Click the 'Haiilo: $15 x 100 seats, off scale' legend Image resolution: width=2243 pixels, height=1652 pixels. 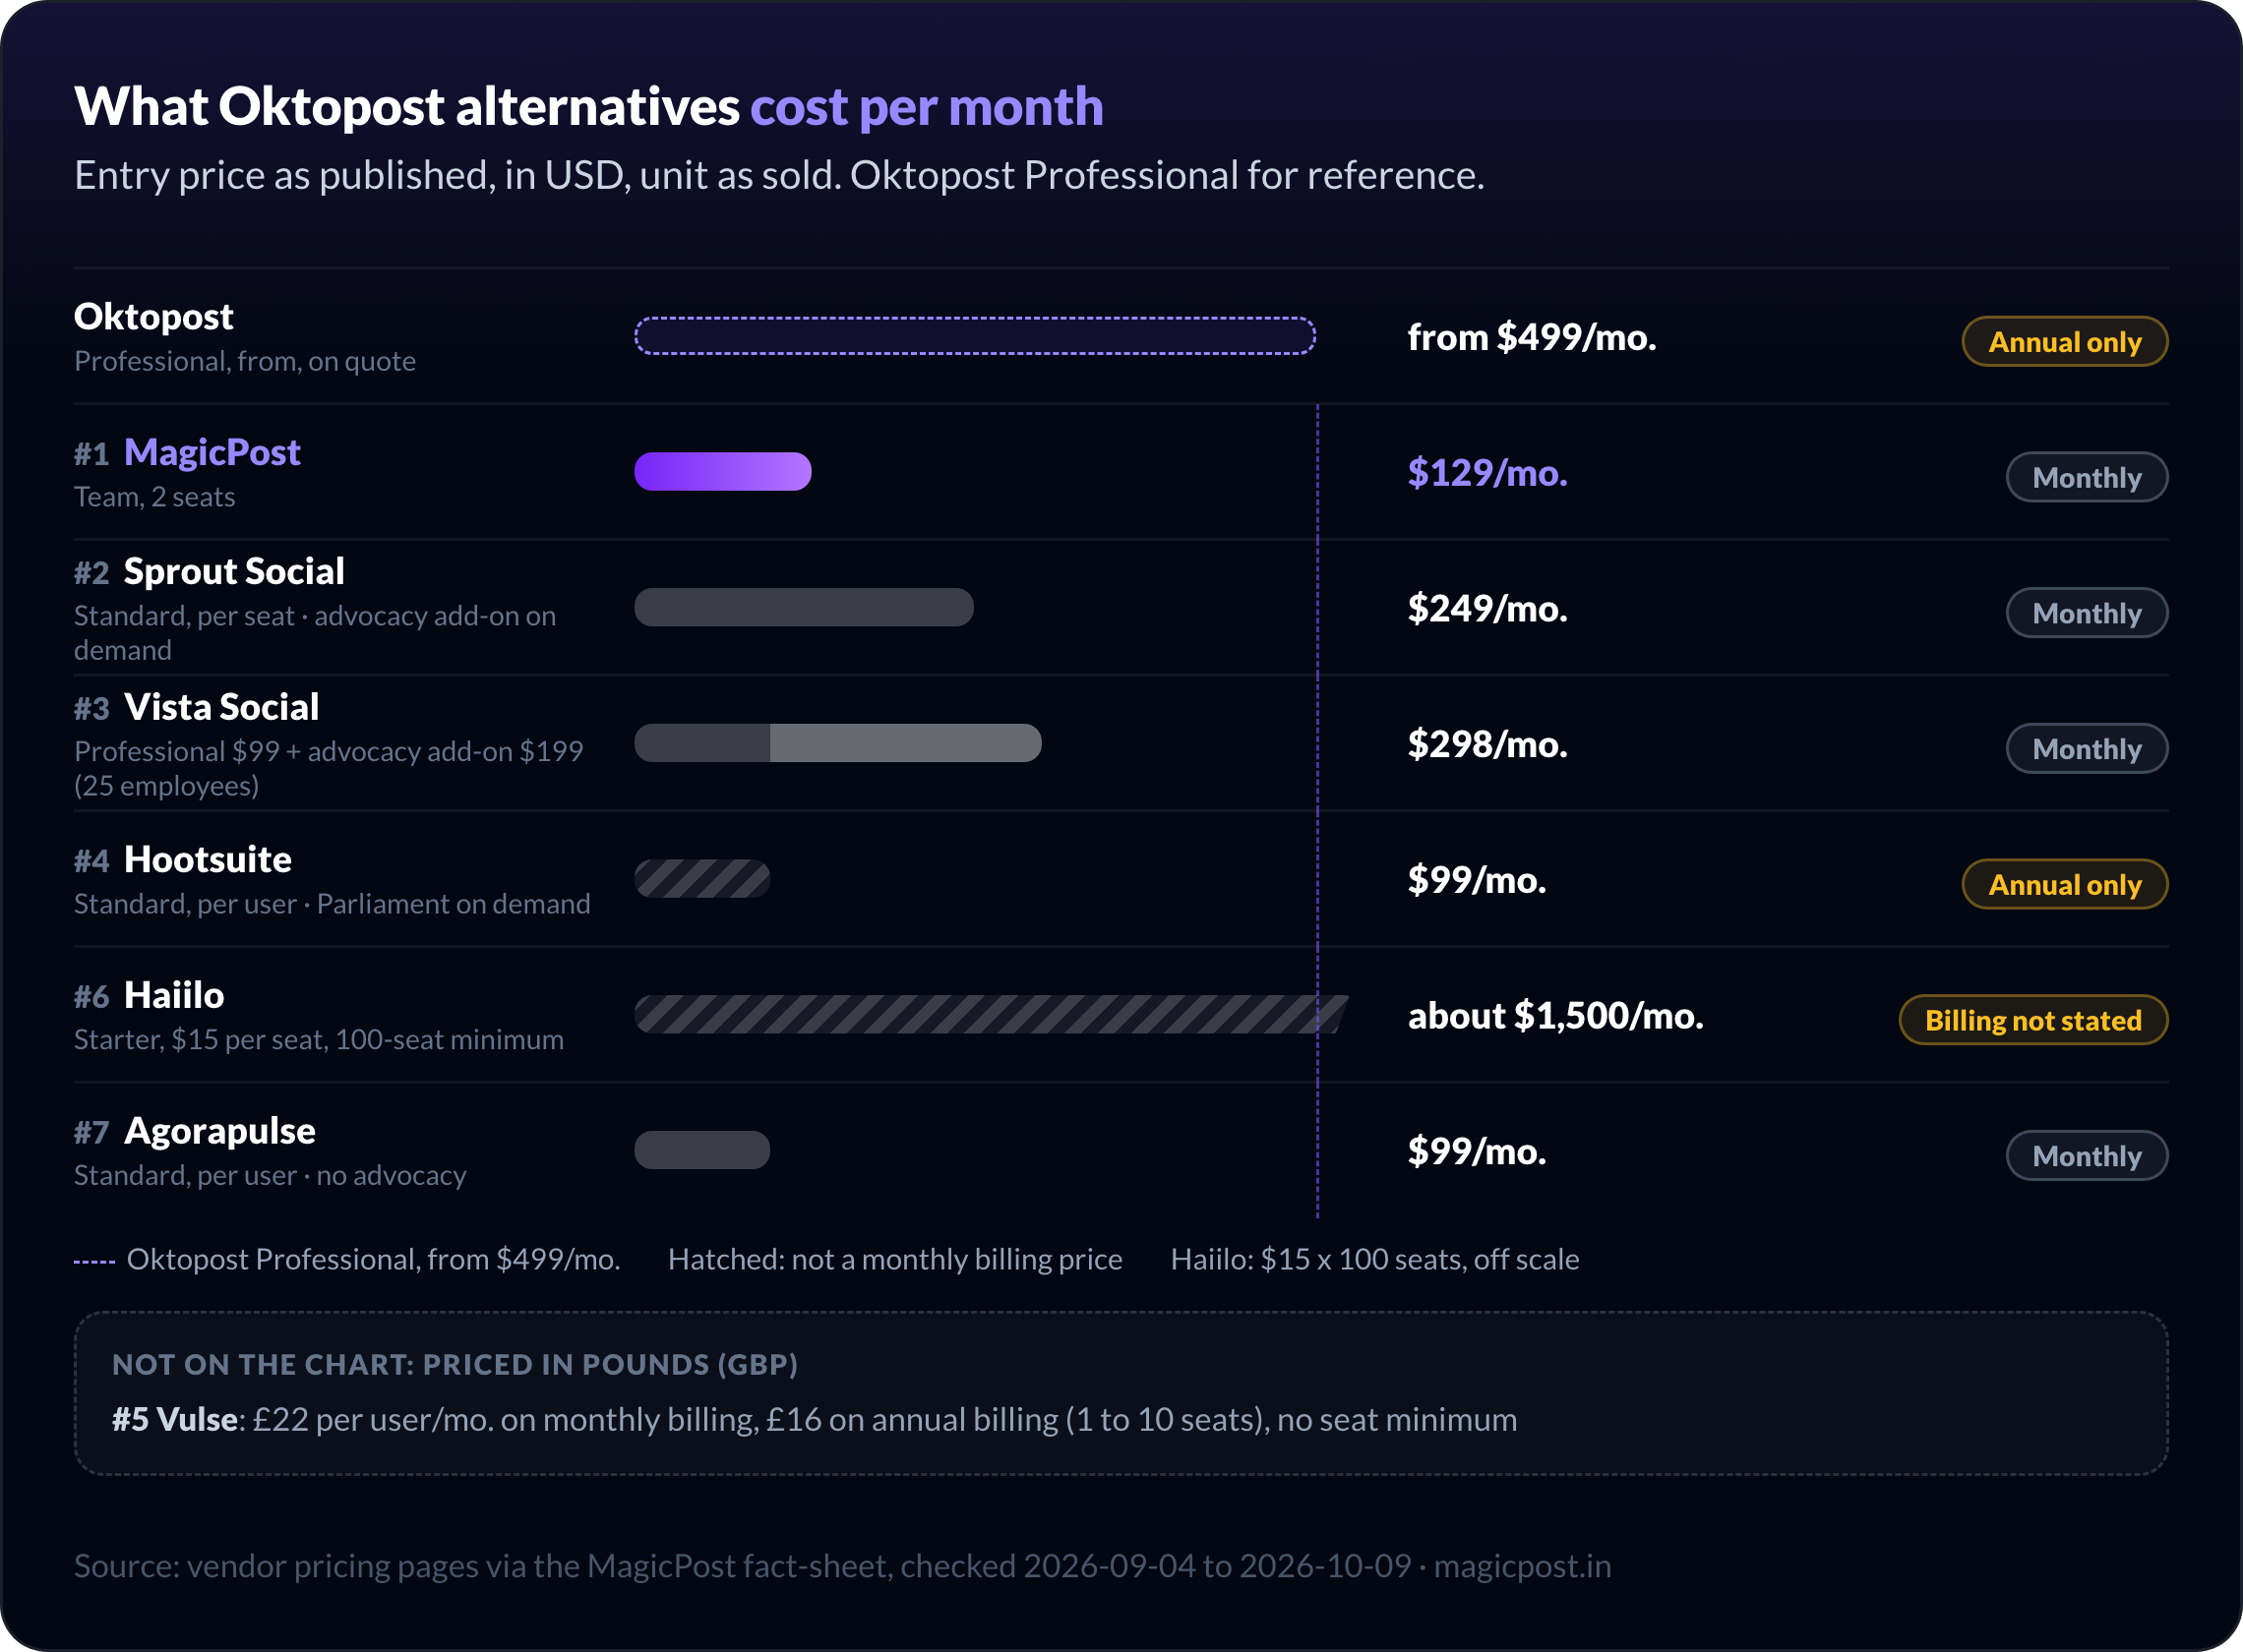click(1374, 1259)
